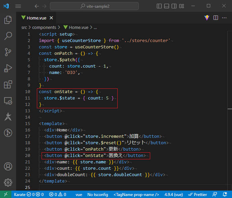Open problems errors and warnings counter

coord(58,194)
